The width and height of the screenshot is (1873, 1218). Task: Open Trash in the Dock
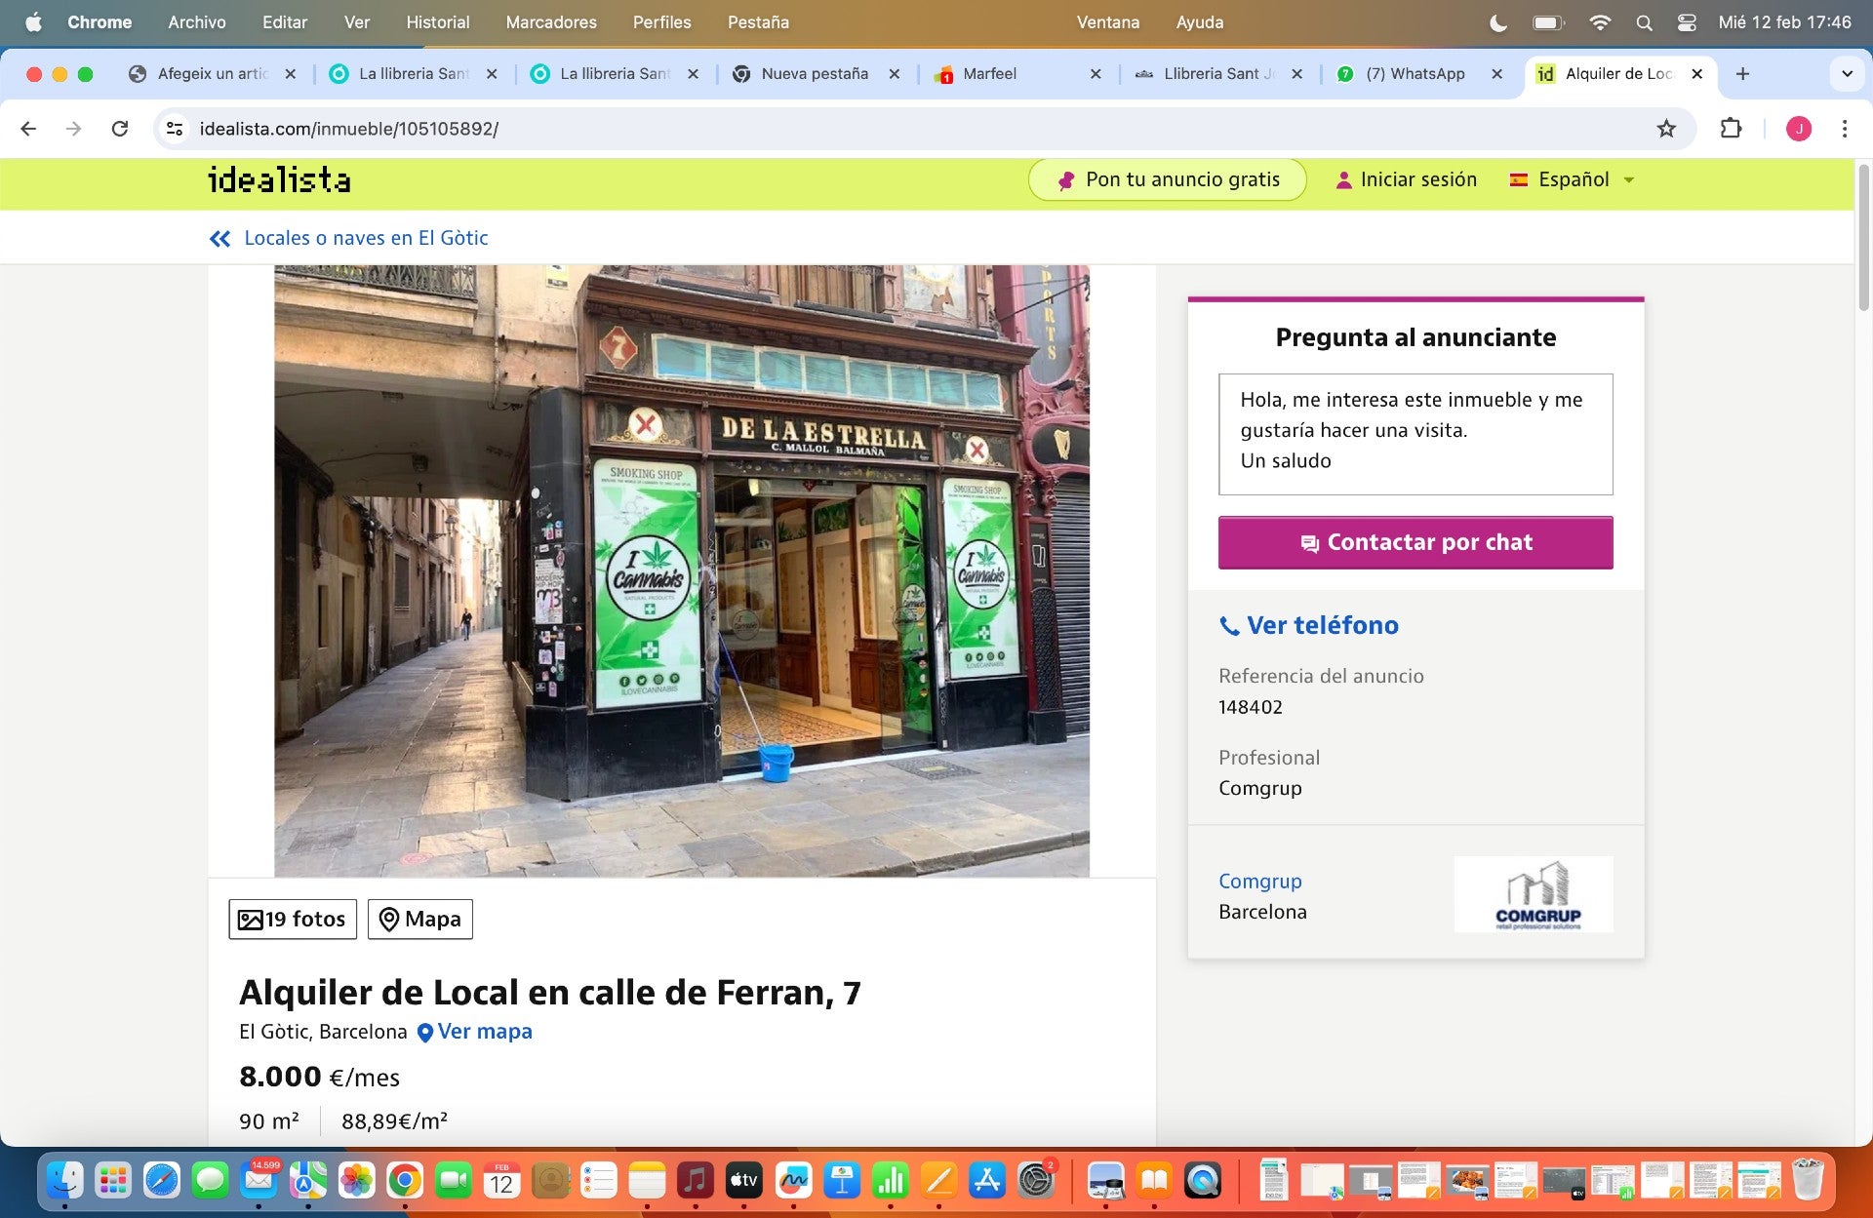(1808, 1181)
